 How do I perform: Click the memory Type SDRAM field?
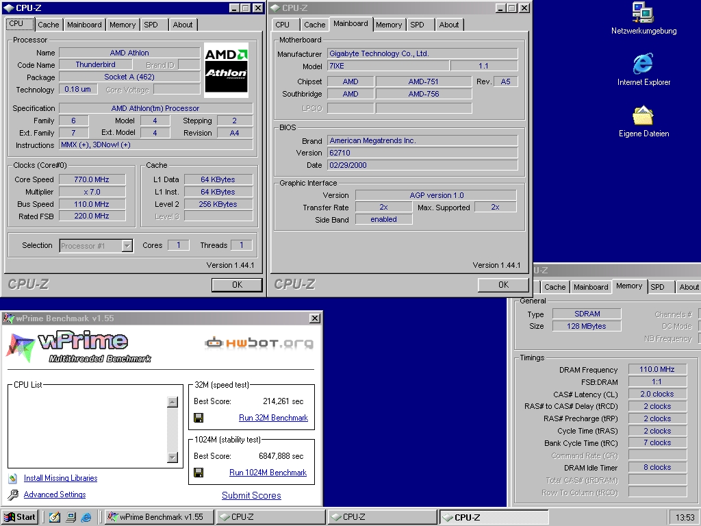click(587, 314)
